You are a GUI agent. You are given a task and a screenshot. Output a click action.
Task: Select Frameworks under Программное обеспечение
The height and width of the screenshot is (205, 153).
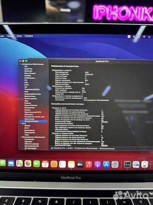(29, 139)
